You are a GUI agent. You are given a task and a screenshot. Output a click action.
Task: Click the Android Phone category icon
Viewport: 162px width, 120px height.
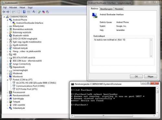(x=11, y=20)
